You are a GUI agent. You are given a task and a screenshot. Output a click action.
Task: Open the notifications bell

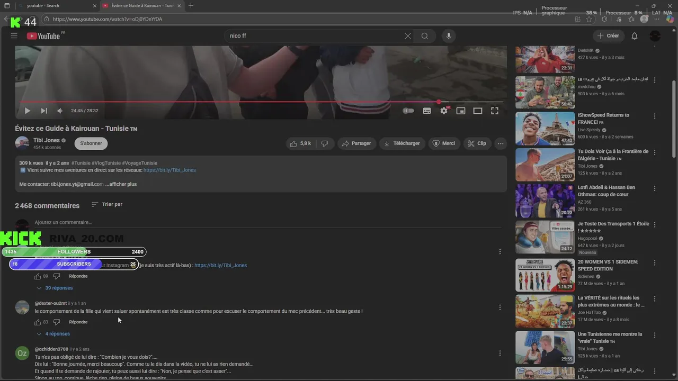coord(635,36)
